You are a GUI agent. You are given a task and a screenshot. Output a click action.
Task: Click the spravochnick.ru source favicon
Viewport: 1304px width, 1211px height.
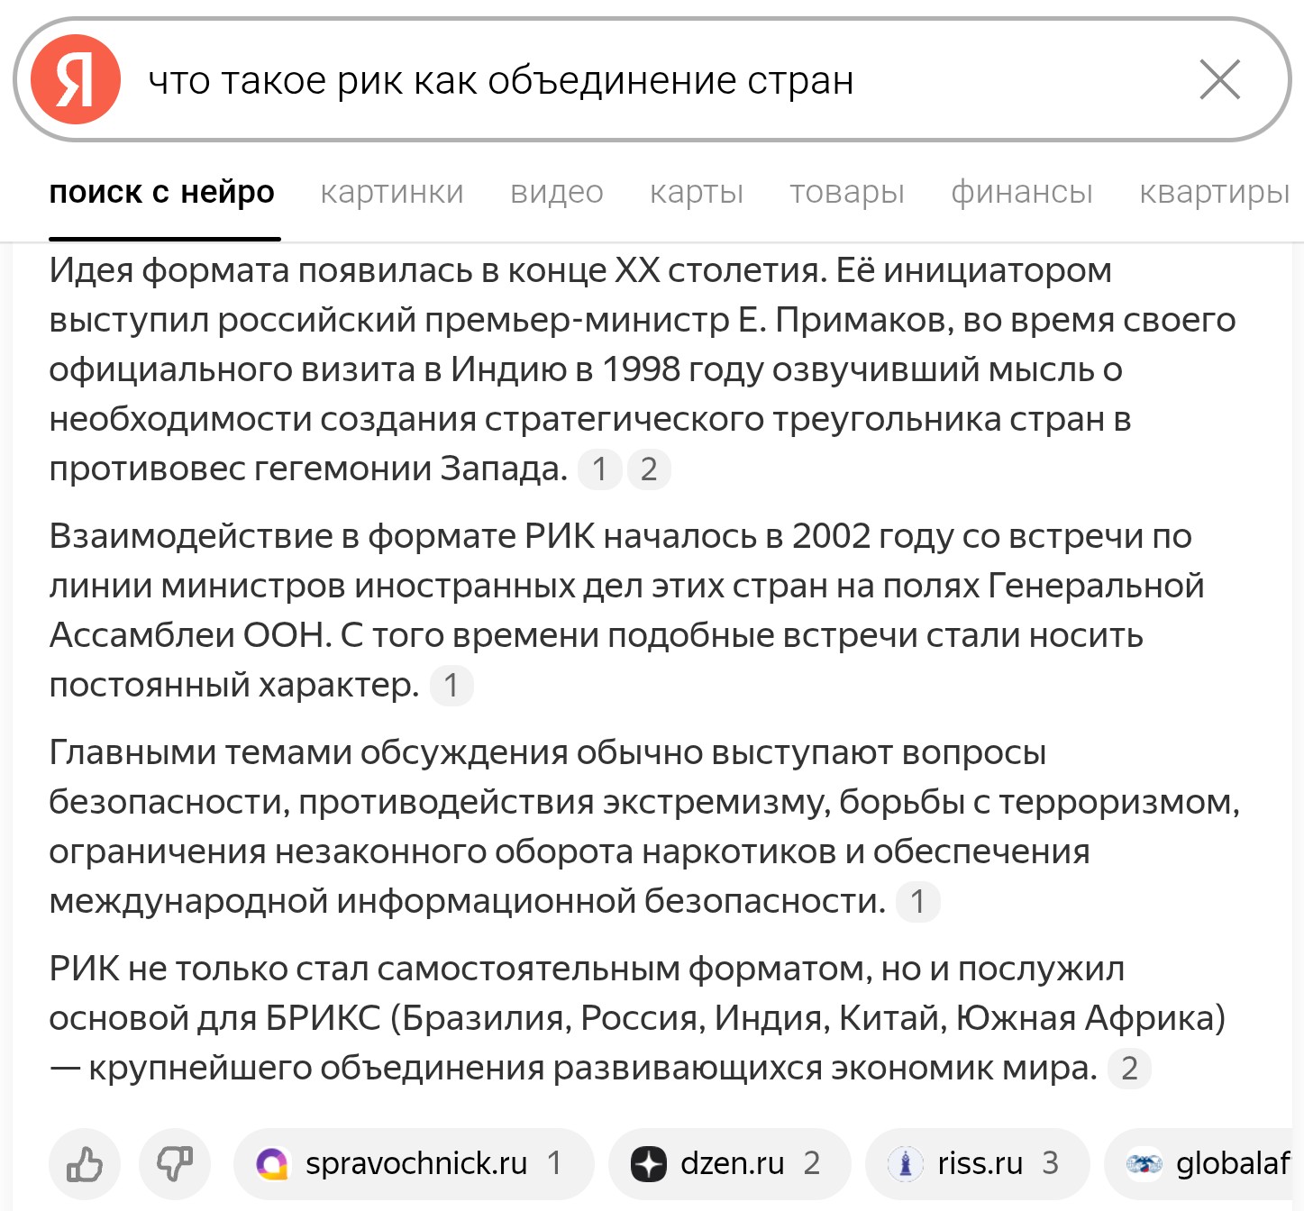click(272, 1164)
